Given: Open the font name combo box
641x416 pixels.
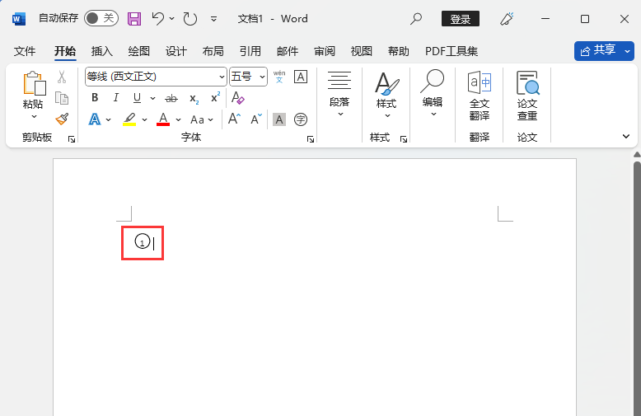Looking at the screenshot, I should [156, 77].
